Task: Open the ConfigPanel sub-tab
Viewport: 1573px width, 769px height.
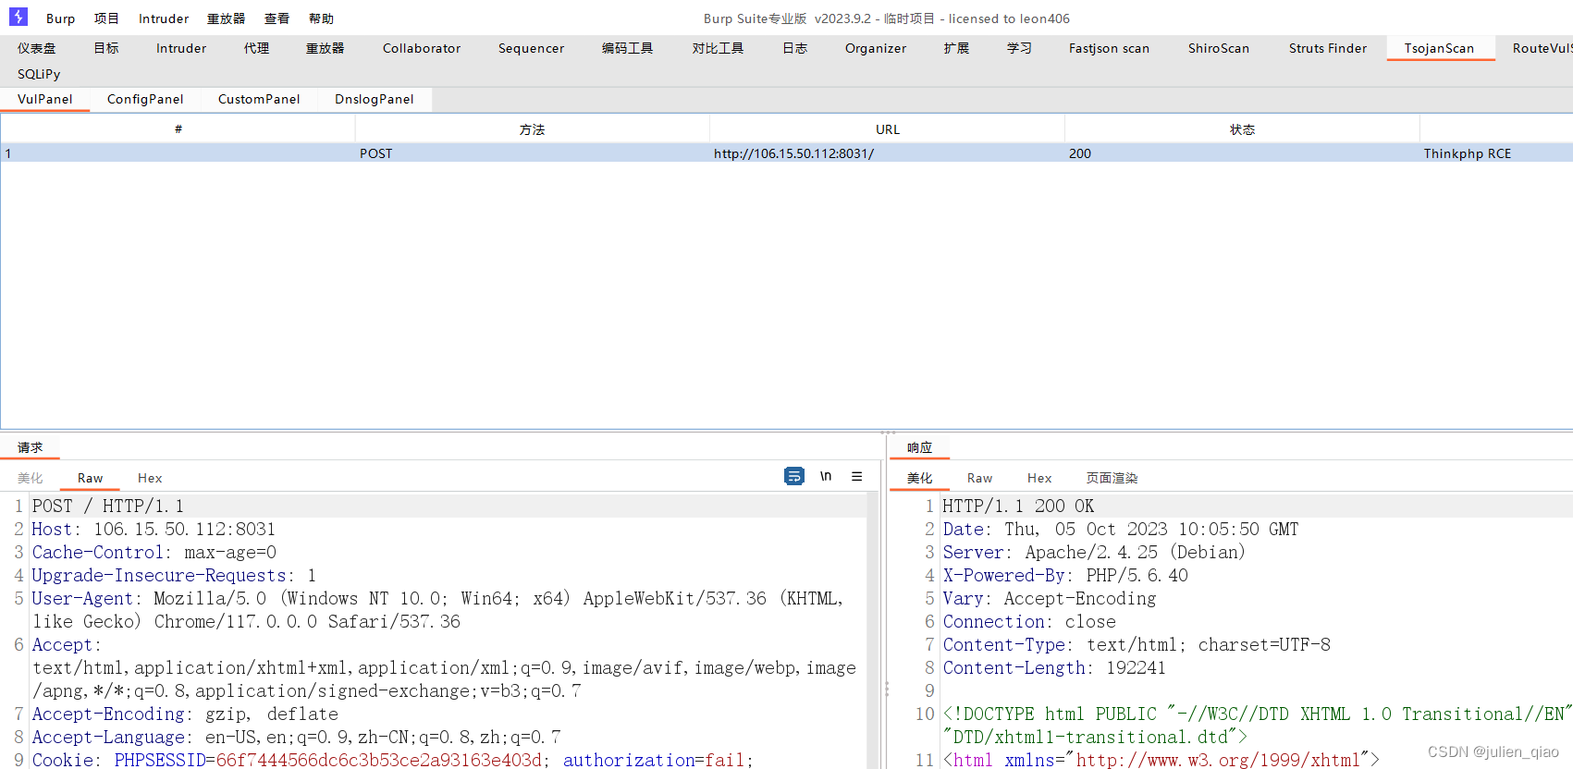Action: click(x=145, y=99)
